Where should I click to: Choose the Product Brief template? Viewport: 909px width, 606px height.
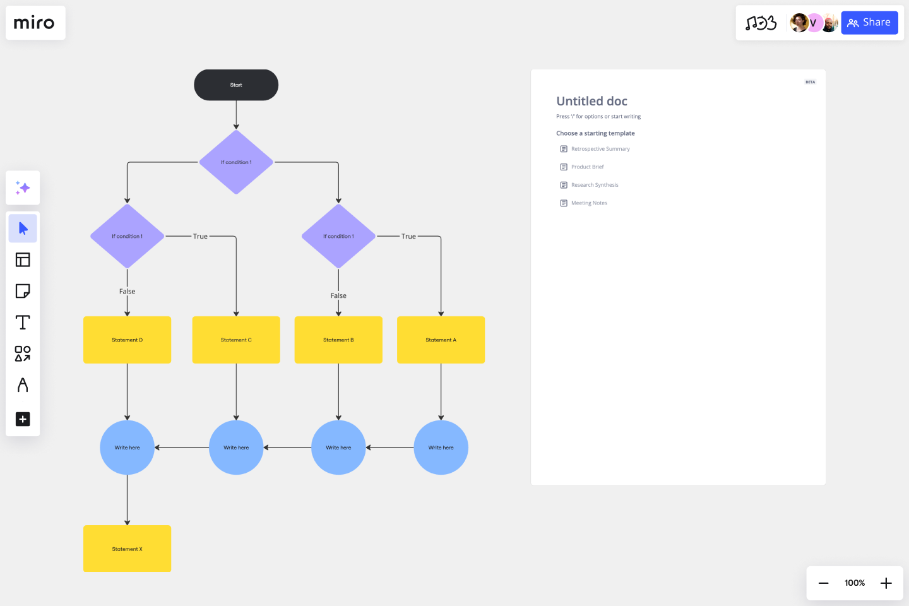587,167
